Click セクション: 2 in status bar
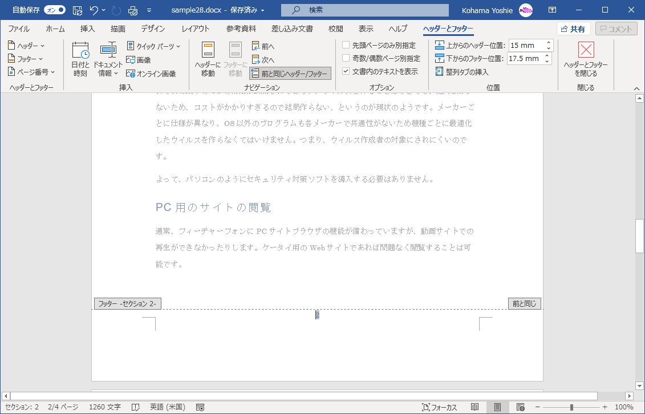This screenshot has height=414, width=645. pyautogui.click(x=22, y=407)
